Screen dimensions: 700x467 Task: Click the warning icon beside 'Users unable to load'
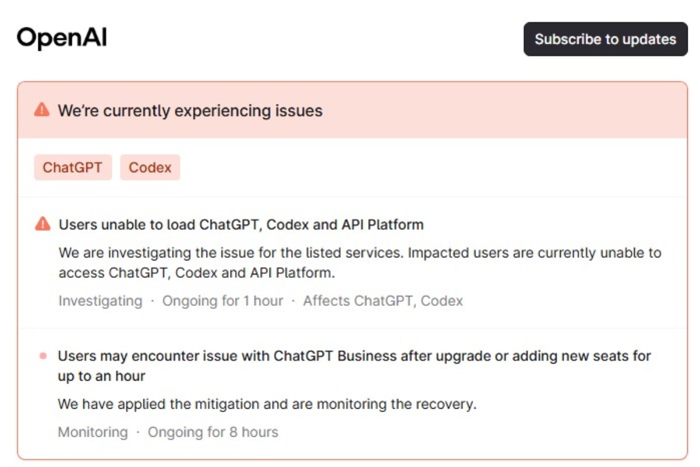(43, 224)
